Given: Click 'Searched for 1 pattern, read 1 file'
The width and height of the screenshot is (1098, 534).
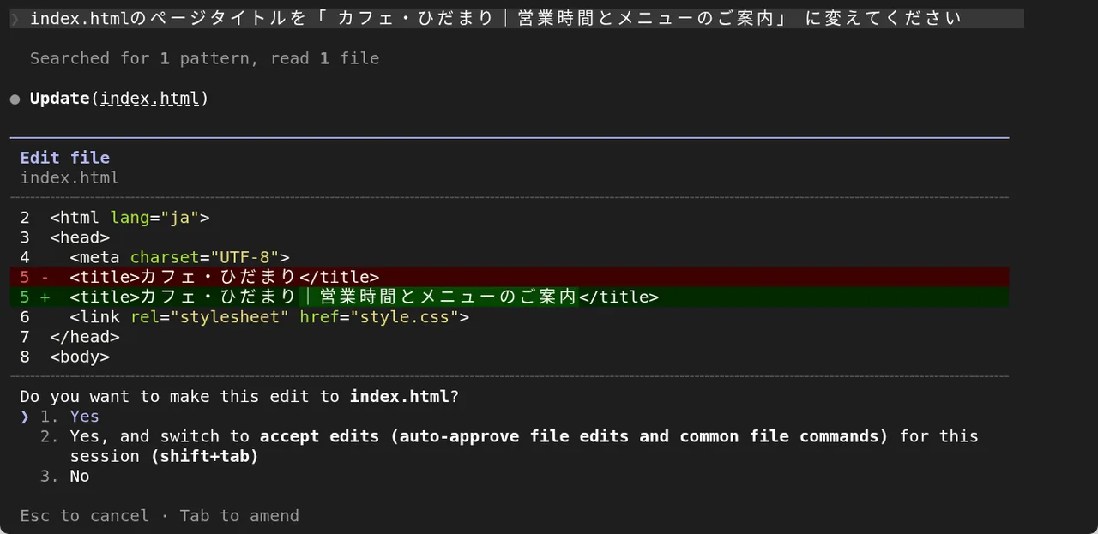Looking at the screenshot, I should pos(204,58).
